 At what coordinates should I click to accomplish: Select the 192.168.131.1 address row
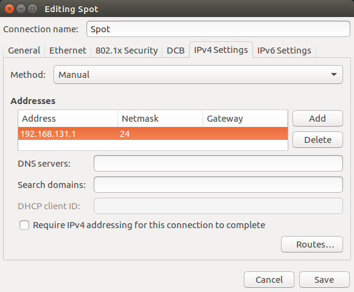[153, 134]
